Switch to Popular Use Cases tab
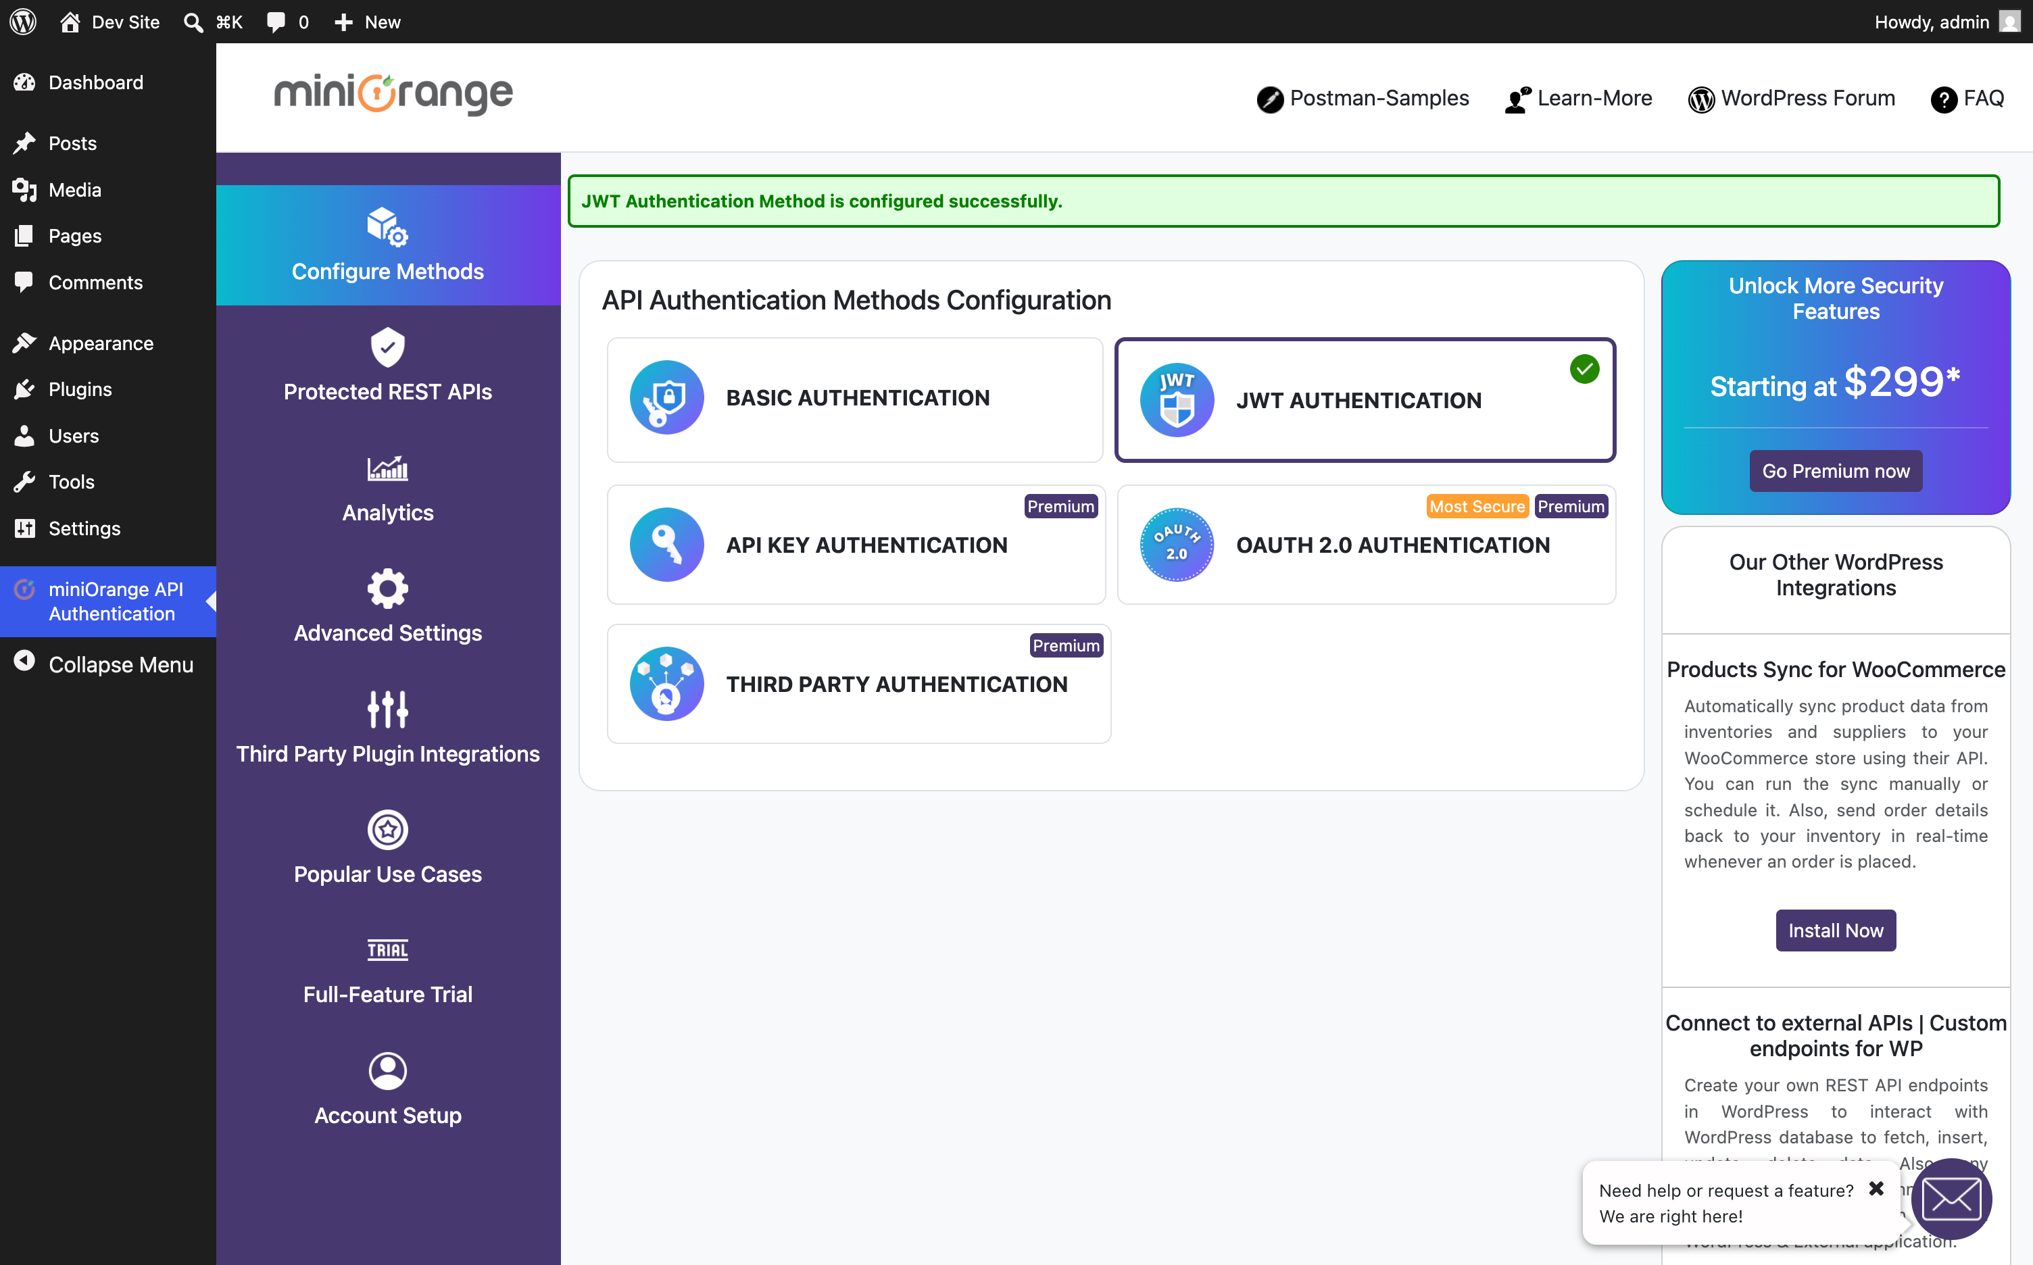The image size is (2033, 1265). coord(388,848)
